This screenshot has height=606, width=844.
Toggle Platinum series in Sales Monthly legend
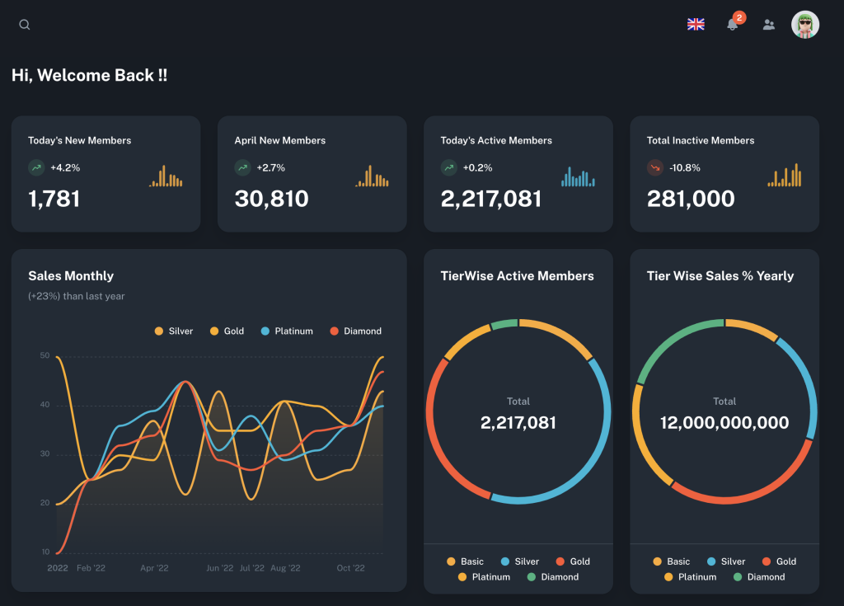click(286, 331)
